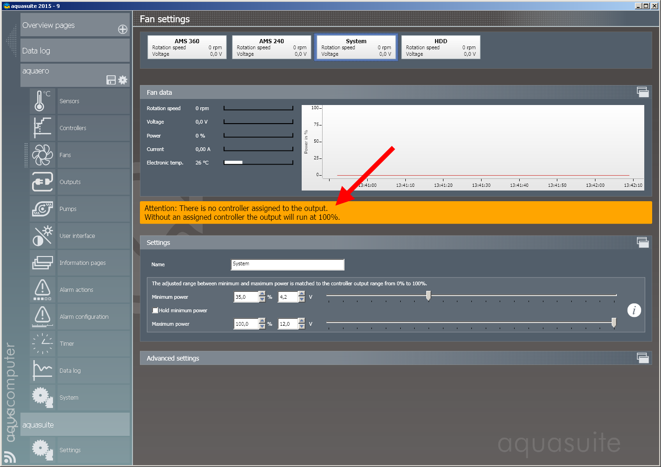Maximize the aquasuite window
The height and width of the screenshot is (467, 661).
click(646, 6)
